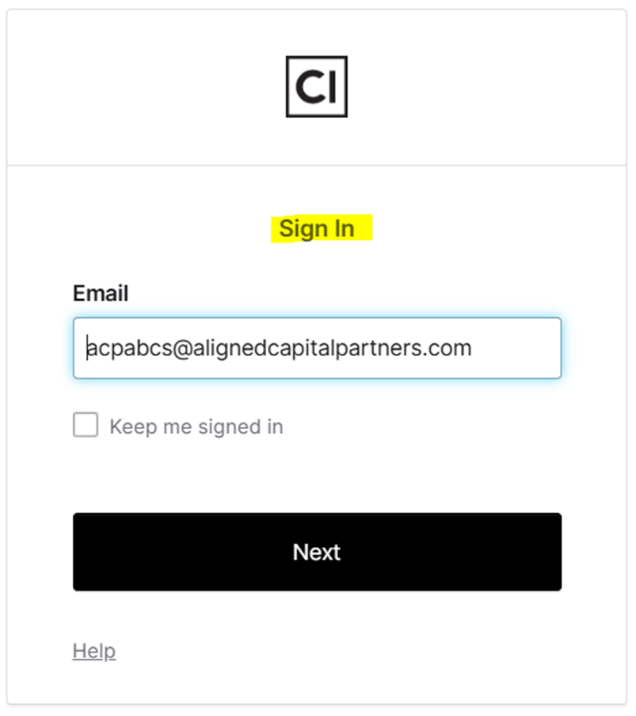
Task: Click the Next button
Action: [x=317, y=552]
